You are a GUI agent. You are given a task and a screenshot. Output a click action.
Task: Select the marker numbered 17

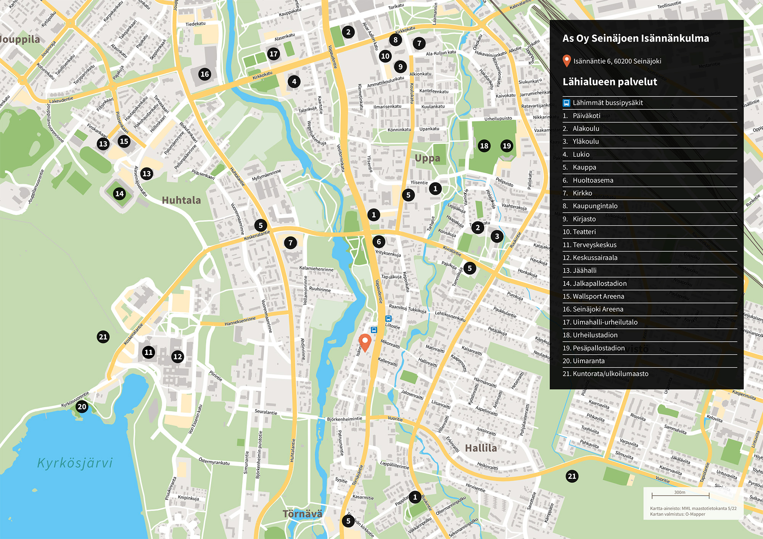coord(274,54)
